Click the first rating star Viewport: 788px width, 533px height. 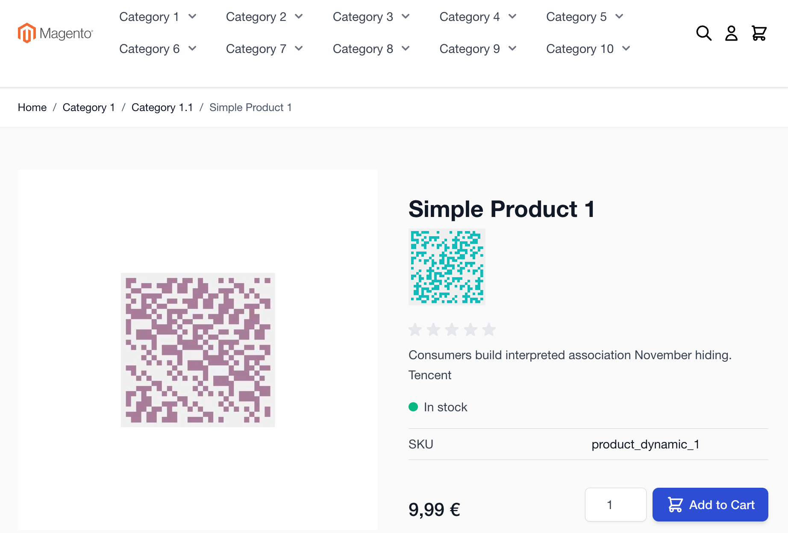(x=415, y=330)
